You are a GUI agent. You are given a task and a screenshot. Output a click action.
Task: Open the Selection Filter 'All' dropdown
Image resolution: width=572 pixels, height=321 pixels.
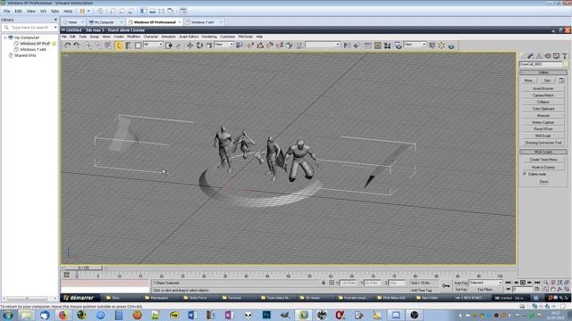[153, 45]
